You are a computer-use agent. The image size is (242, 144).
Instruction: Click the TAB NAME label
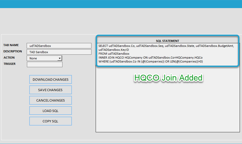(11, 45)
